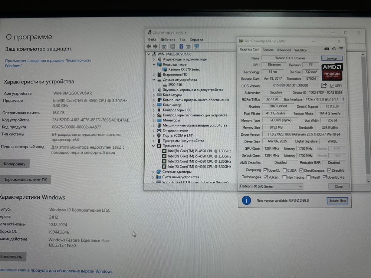This screenshot has height=278, width=371.
Task: Expand Аудиовходы и аудиовыходы node
Action: (x=154, y=59)
